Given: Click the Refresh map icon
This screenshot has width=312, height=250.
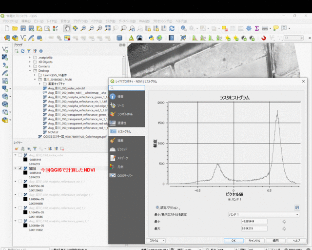Looking at the screenshot, I should [172, 28].
